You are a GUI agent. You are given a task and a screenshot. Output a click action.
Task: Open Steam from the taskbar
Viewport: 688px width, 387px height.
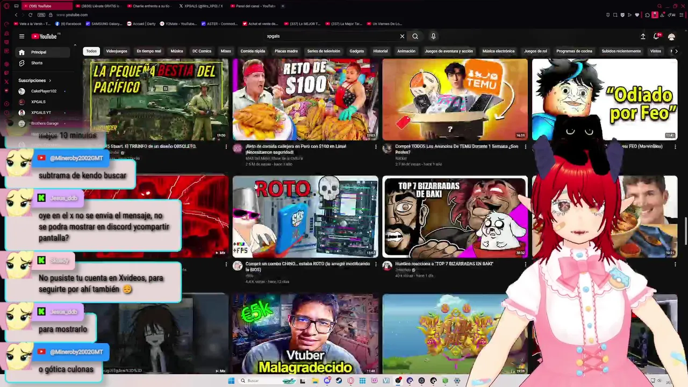point(339,381)
